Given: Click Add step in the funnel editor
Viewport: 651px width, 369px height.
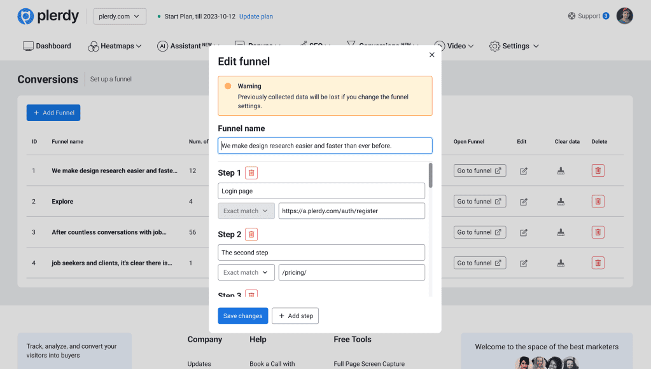Looking at the screenshot, I should tap(295, 316).
